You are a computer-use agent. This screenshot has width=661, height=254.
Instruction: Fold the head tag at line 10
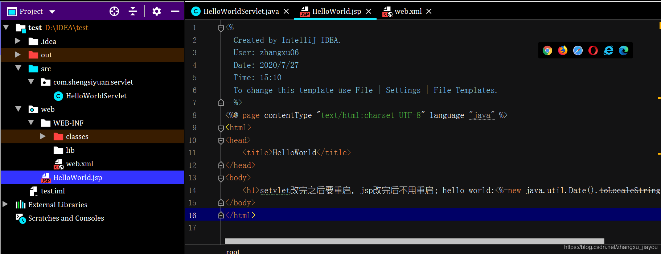(x=221, y=140)
